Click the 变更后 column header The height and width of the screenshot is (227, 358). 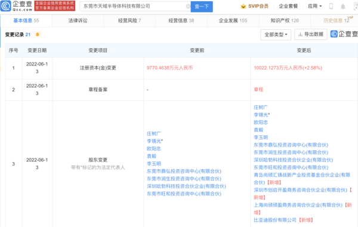coord(304,51)
